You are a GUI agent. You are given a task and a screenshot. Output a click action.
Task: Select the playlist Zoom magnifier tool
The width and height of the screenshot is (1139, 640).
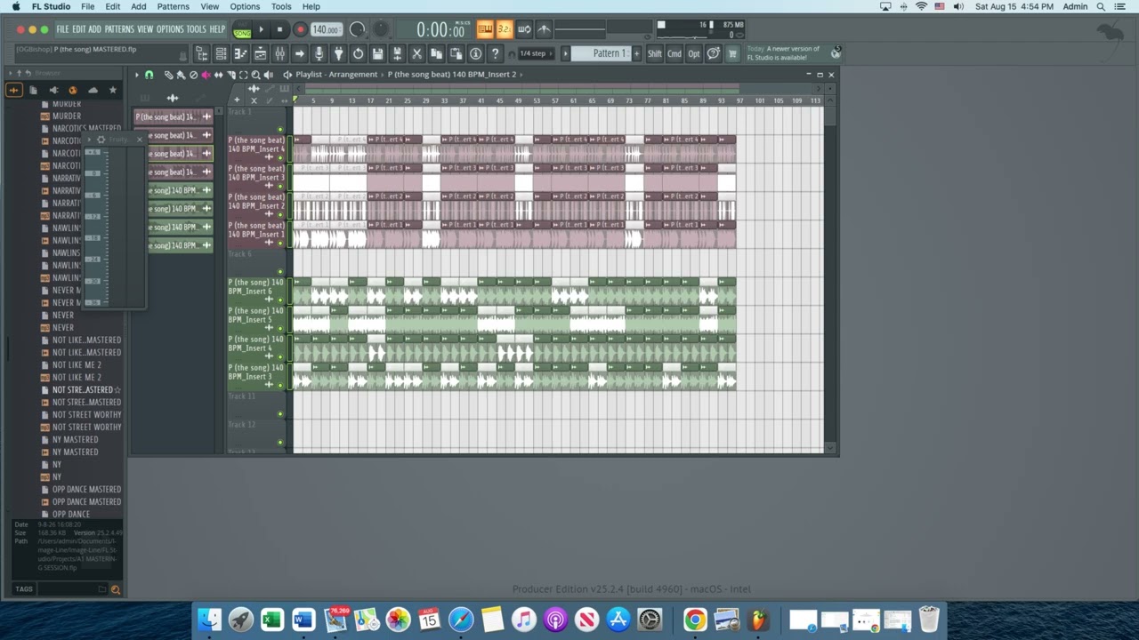(x=256, y=76)
